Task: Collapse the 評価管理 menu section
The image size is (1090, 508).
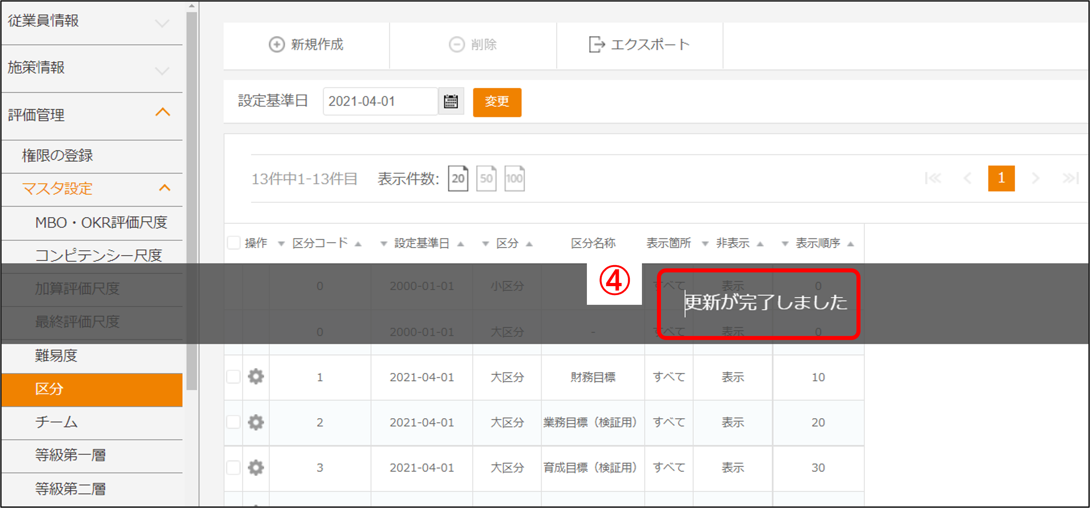Action: 163,113
